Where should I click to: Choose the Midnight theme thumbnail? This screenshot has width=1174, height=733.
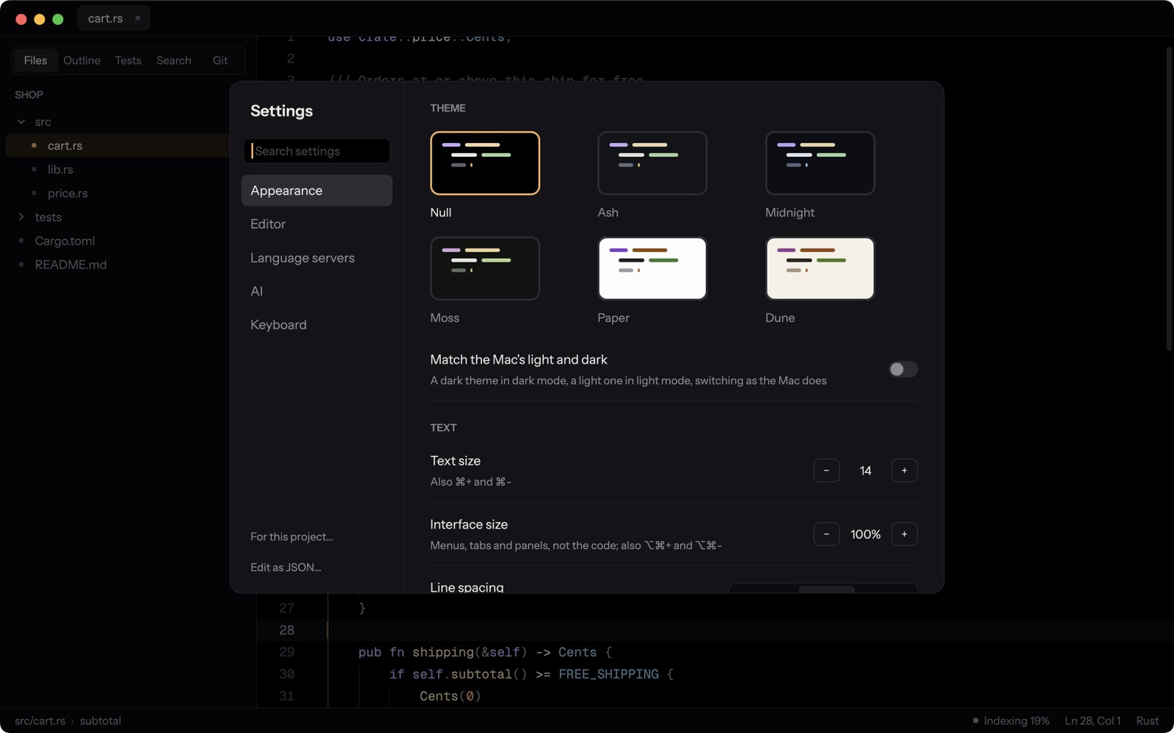click(820, 163)
